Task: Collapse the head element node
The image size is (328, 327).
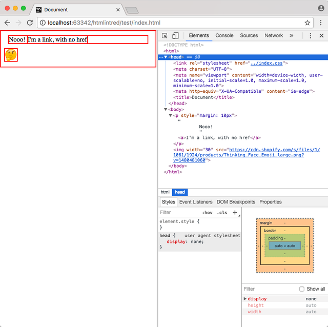Action: (166, 57)
